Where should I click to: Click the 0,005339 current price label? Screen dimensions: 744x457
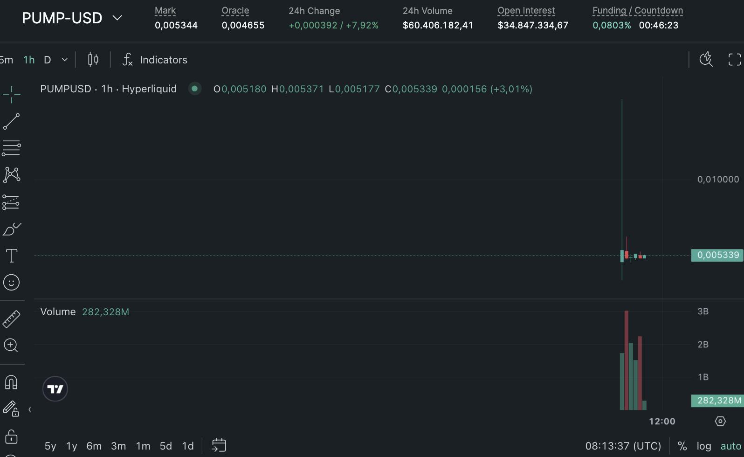click(x=717, y=255)
